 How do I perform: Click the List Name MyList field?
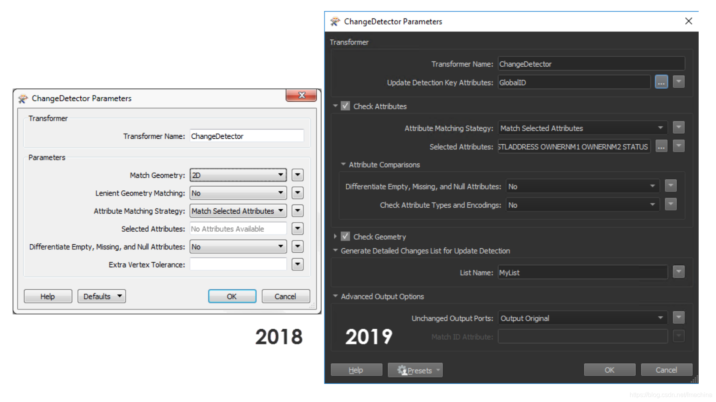click(x=582, y=272)
